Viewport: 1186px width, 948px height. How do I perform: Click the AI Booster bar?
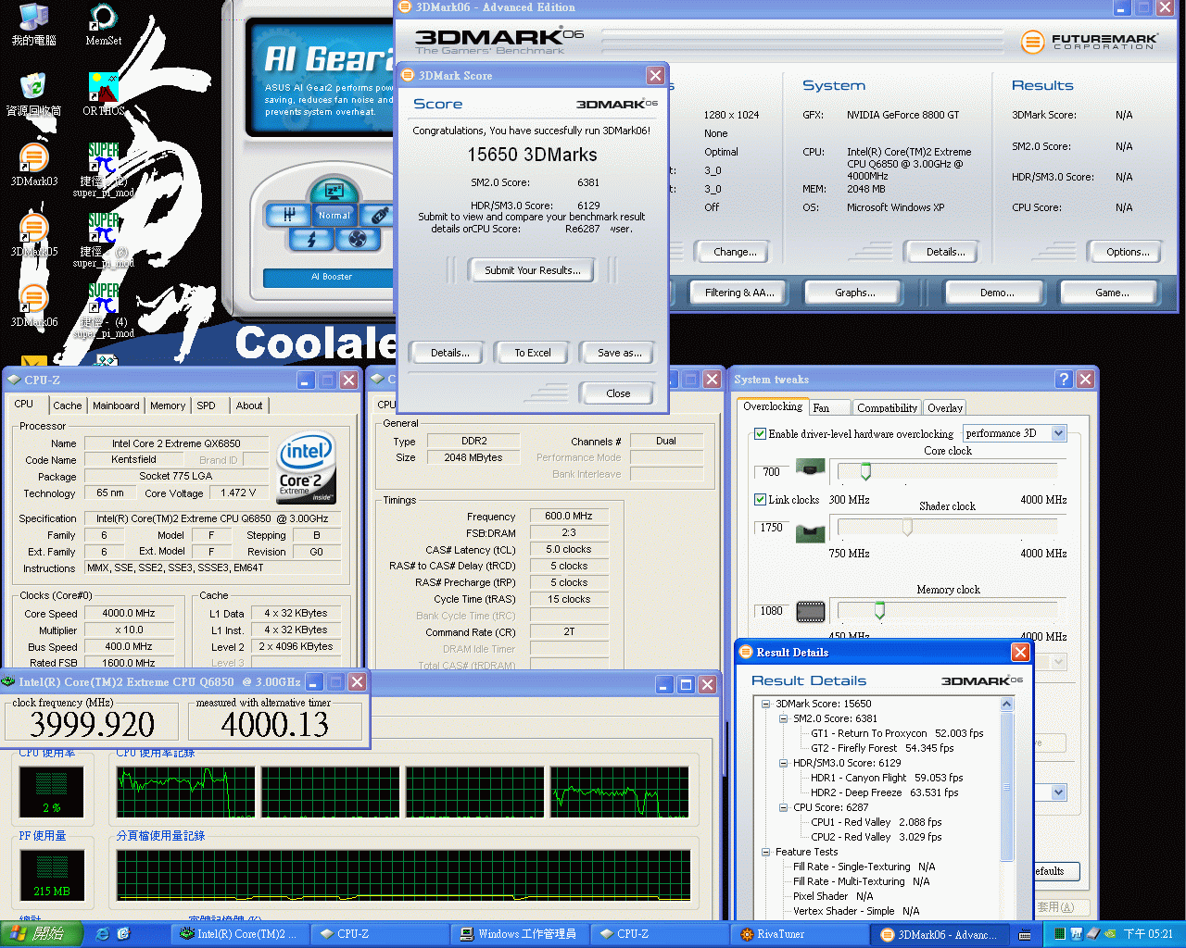331,277
